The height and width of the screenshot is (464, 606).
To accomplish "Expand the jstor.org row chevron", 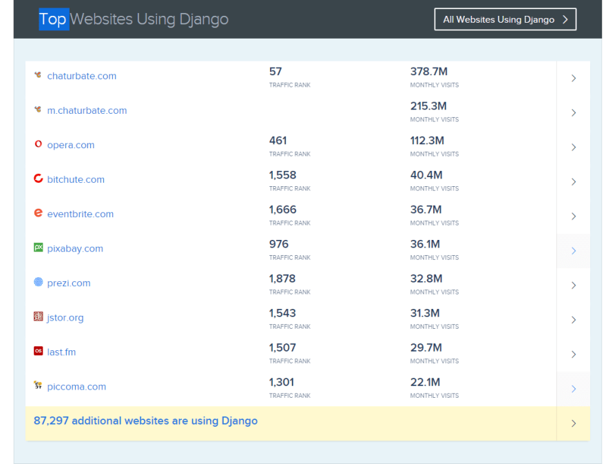I will [574, 320].
